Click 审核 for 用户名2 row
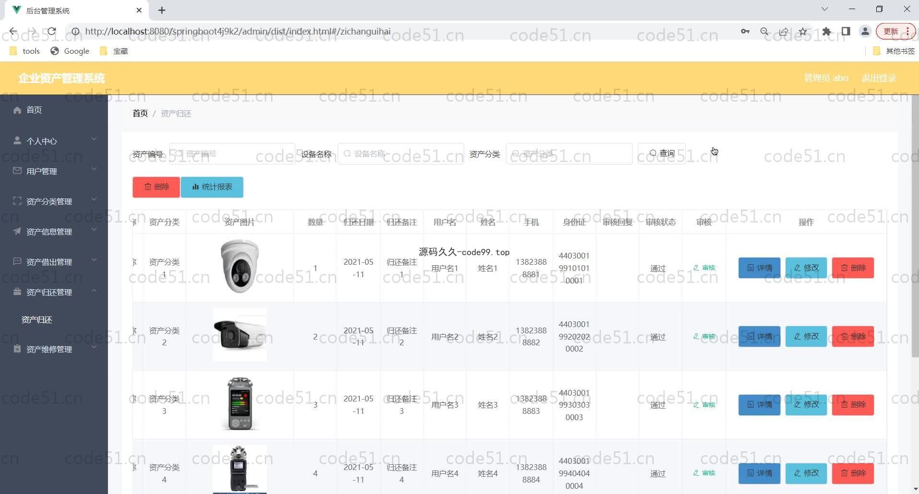919x494 pixels. (704, 336)
